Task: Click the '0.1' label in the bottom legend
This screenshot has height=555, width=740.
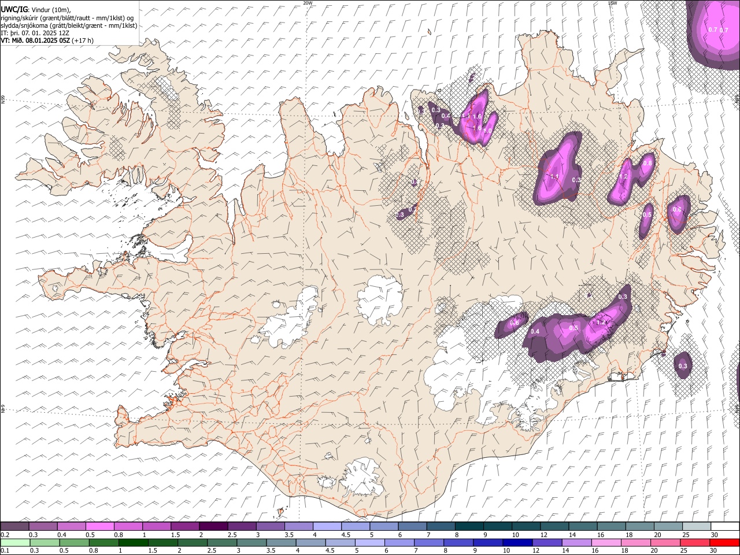Action: point(4,550)
